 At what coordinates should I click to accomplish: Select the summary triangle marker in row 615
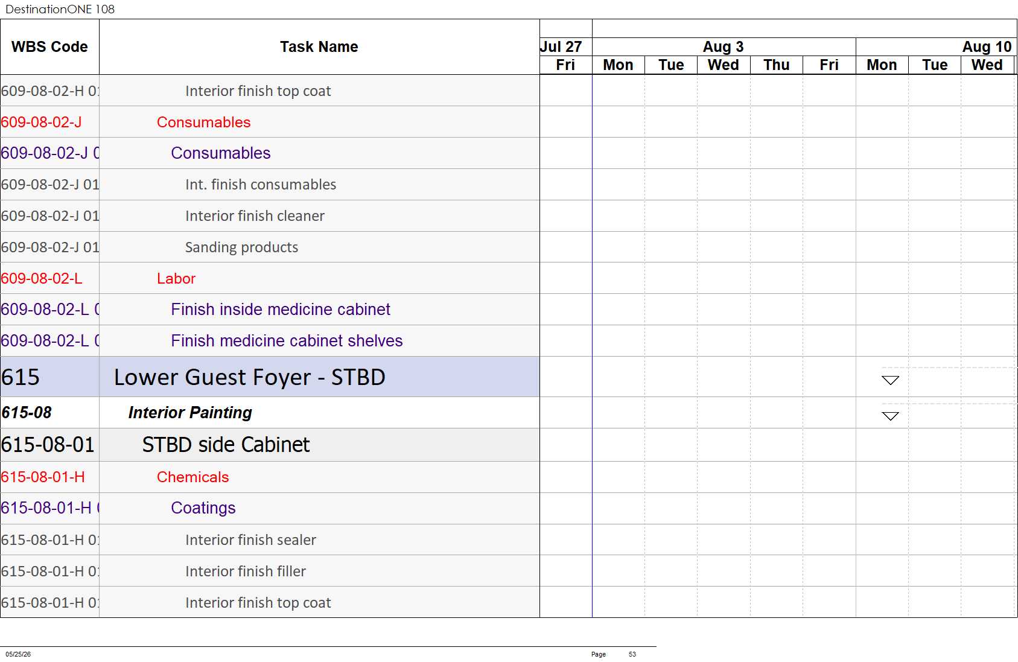click(x=890, y=380)
